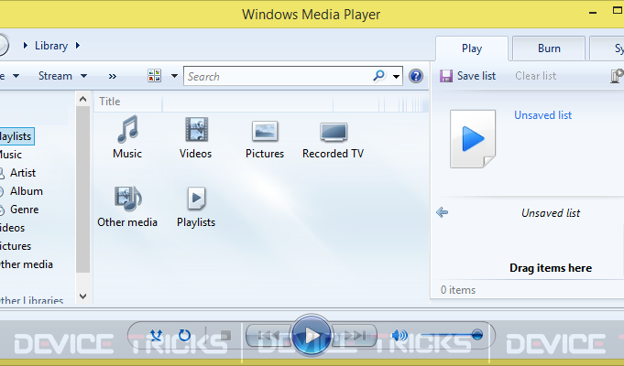Select Genre in the navigation tree
Screen dimensions: 624x366
(x=24, y=210)
